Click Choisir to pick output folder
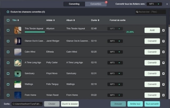The image size is (170, 108). click(x=52, y=104)
